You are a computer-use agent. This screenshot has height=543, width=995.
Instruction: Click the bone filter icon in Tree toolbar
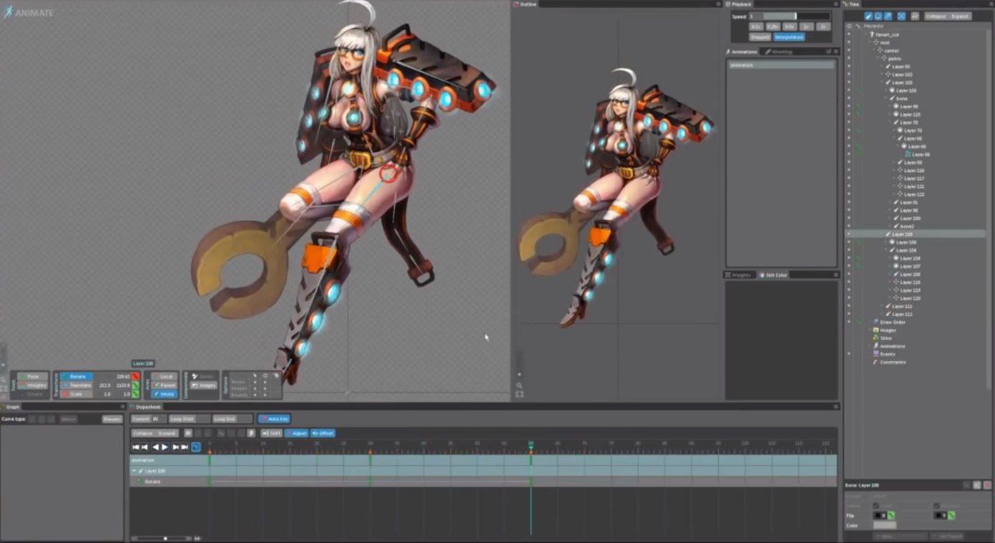coord(868,16)
